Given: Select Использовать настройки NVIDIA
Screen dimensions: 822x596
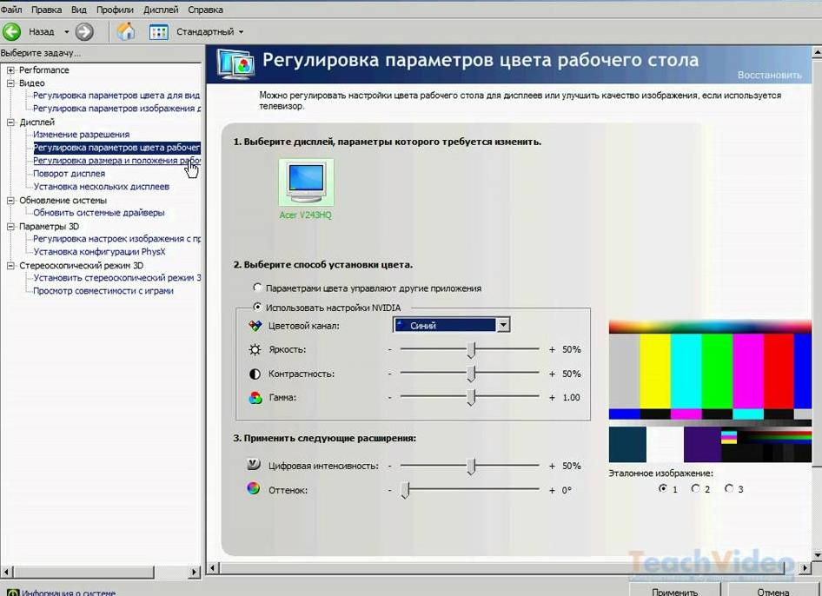Looking at the screenshot, I should pyautogui.click(x=257, y=306).
